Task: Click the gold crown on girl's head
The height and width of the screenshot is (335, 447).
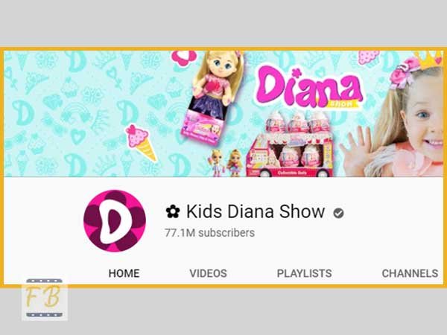Action: coord(429,60)
